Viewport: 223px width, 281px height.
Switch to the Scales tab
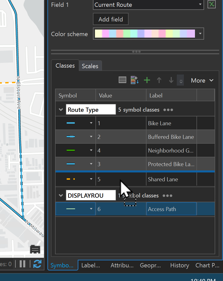coord(90,66)
